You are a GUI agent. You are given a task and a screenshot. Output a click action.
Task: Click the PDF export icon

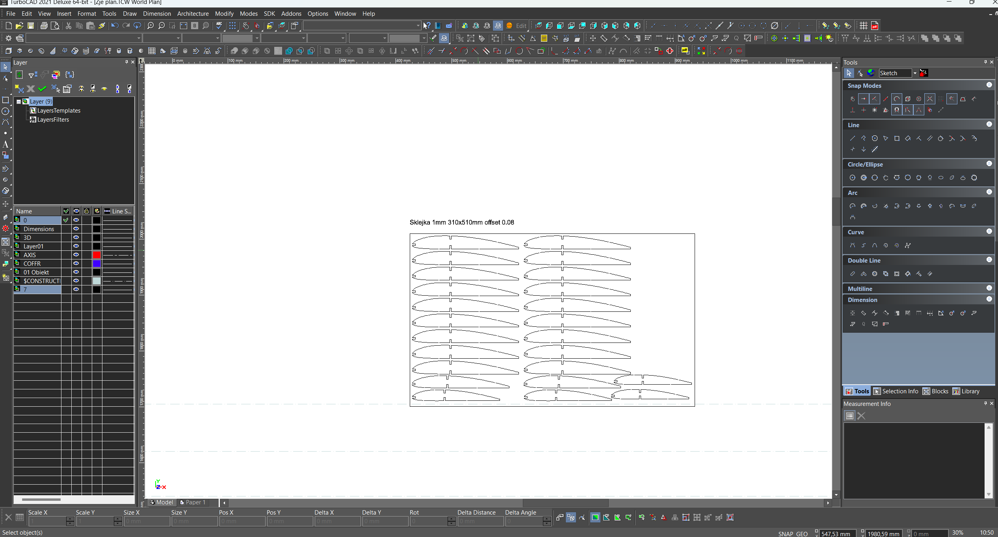tap(875, 26)
